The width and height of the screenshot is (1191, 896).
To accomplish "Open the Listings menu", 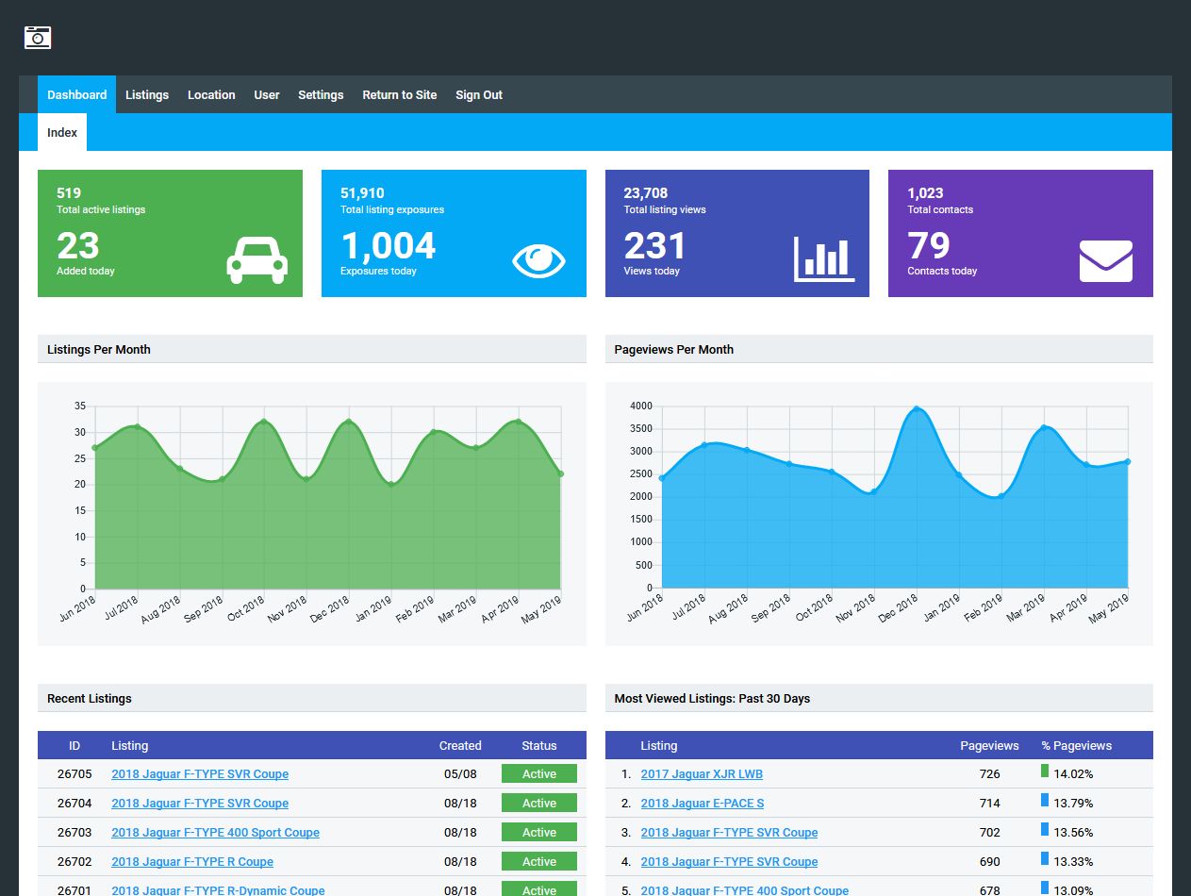I will tap(147, 95).
